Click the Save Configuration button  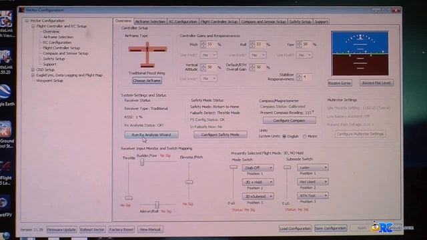[x=331, y=228]
